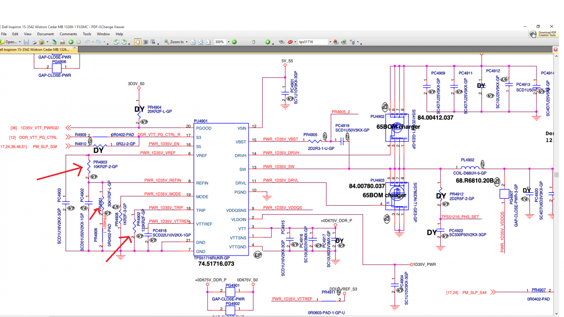The image size is (564, 317).
Task: Click the green zoom out minus button
Action: tap(234, 42)
